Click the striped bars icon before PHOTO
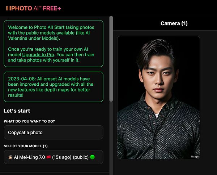 [x=8, y=8]
